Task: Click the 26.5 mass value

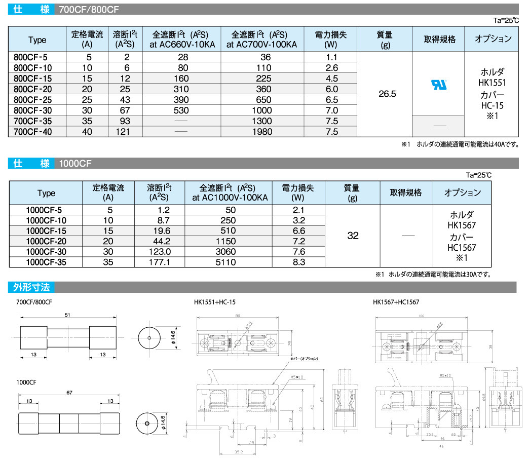Action: [x=387, y=94]
